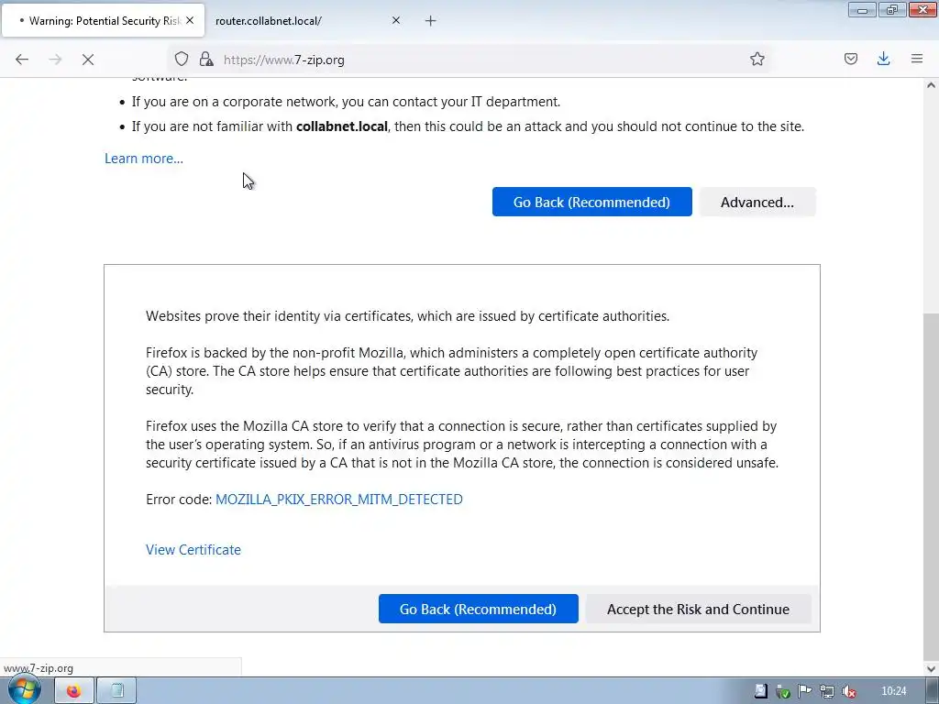Open the Windows Start menu orb
Viewport: 939px width, 704px height.
coord(24,690)
